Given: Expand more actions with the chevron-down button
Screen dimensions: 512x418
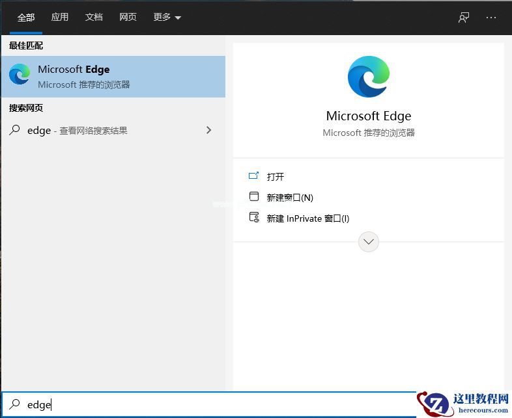Looking at the screenshot, I should point(369,242).
